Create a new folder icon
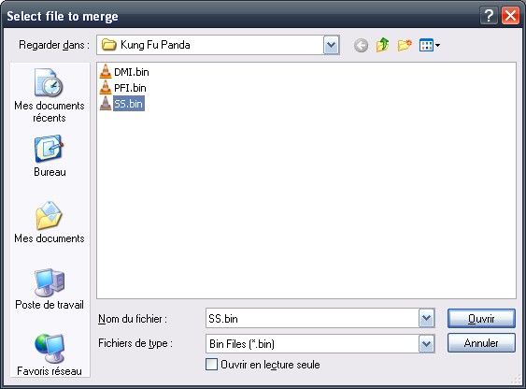The width and height of the screenshot is (526, 389). click(405, 45)
